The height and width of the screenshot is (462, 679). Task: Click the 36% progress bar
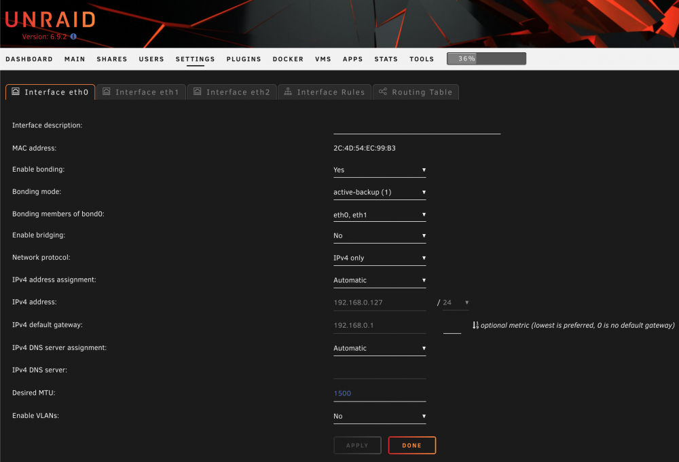click(486, 58)
